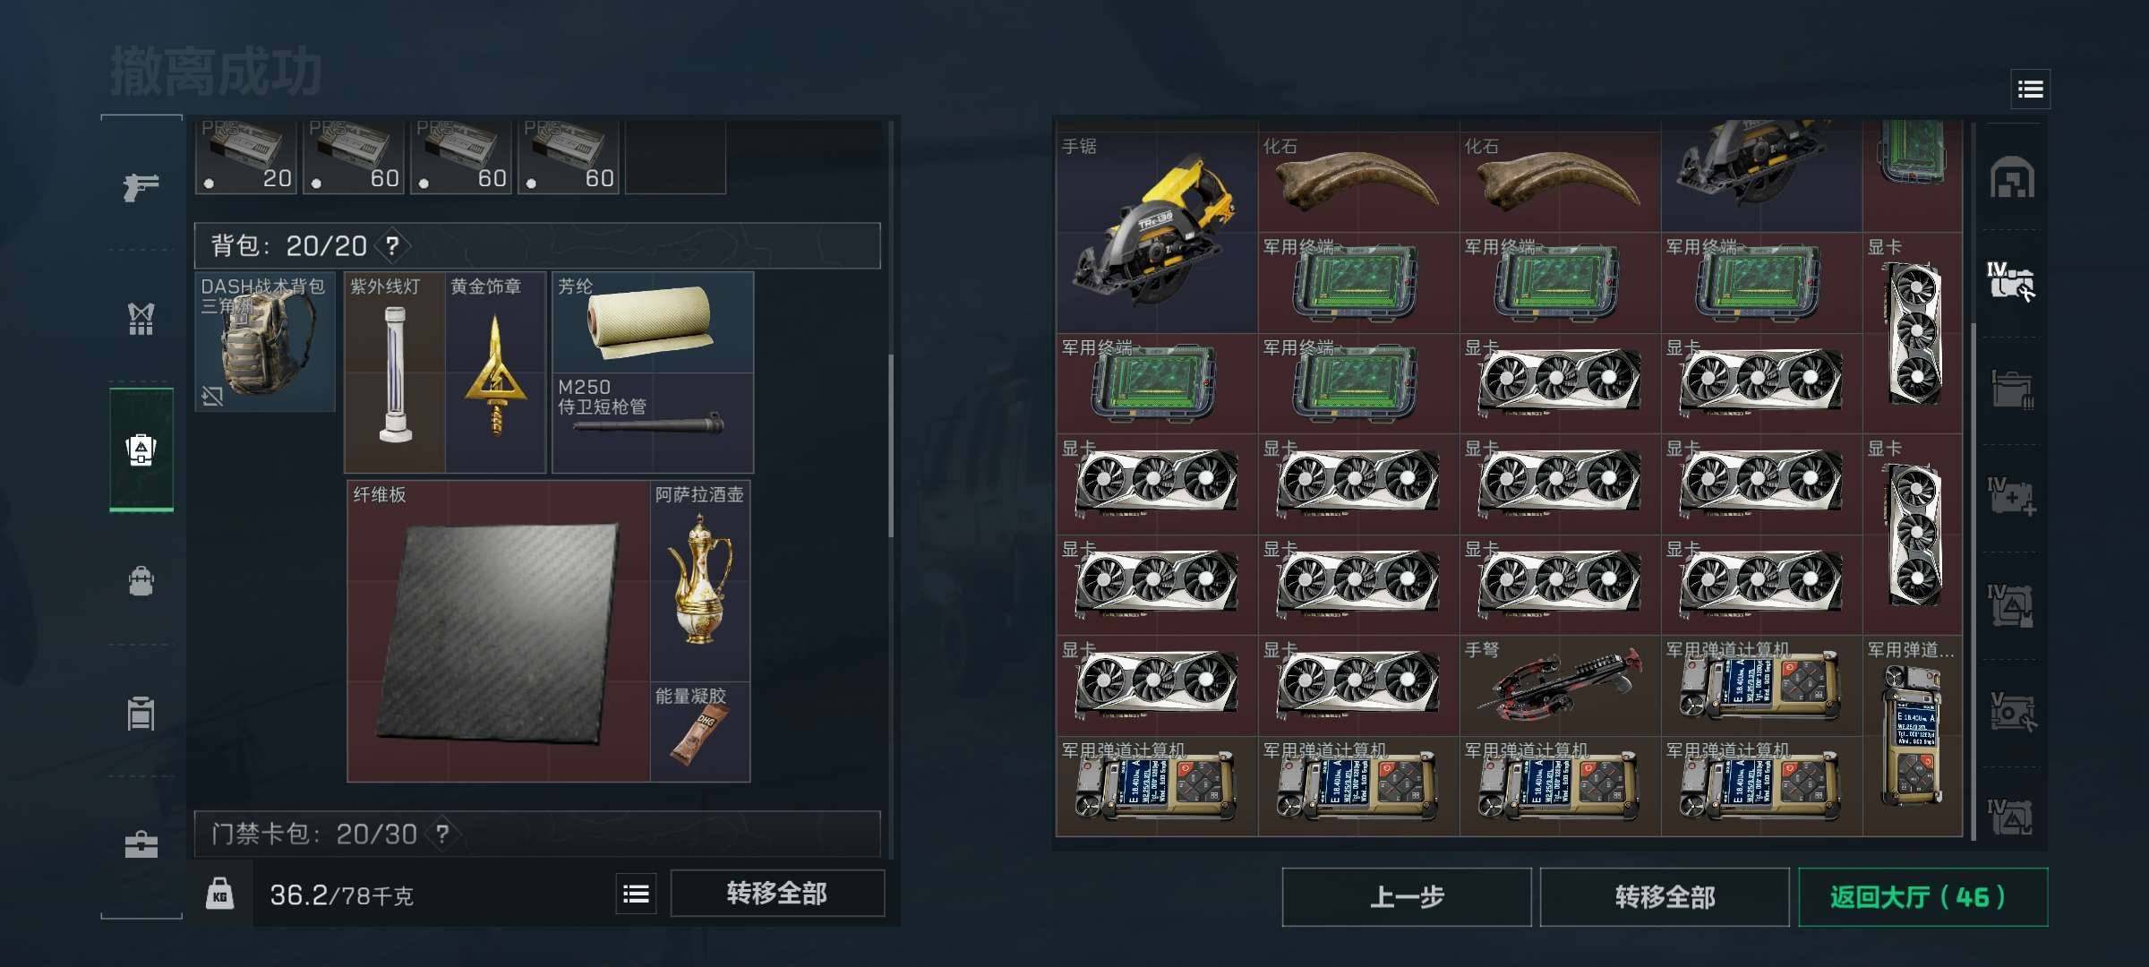The height and width of the screenshot is (967, 2149).
Task: Open the safe box bag sidebar icon
Action: pos(141,581)
